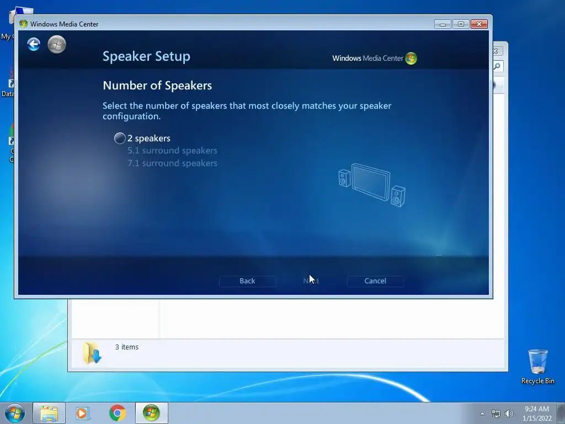Viewport: 565px width, 424px height.
Task: Click the Media Center taskbar button
Action: (151, 413)
